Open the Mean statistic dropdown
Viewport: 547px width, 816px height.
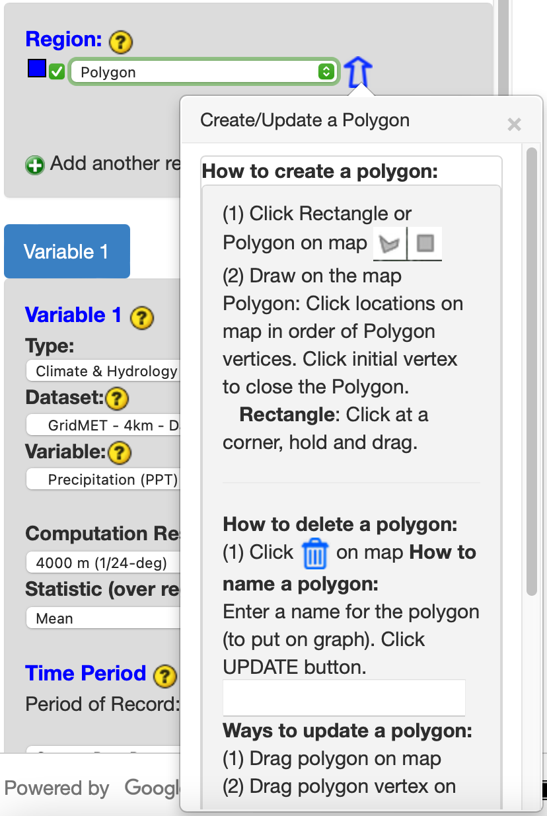tap(104, 619)
